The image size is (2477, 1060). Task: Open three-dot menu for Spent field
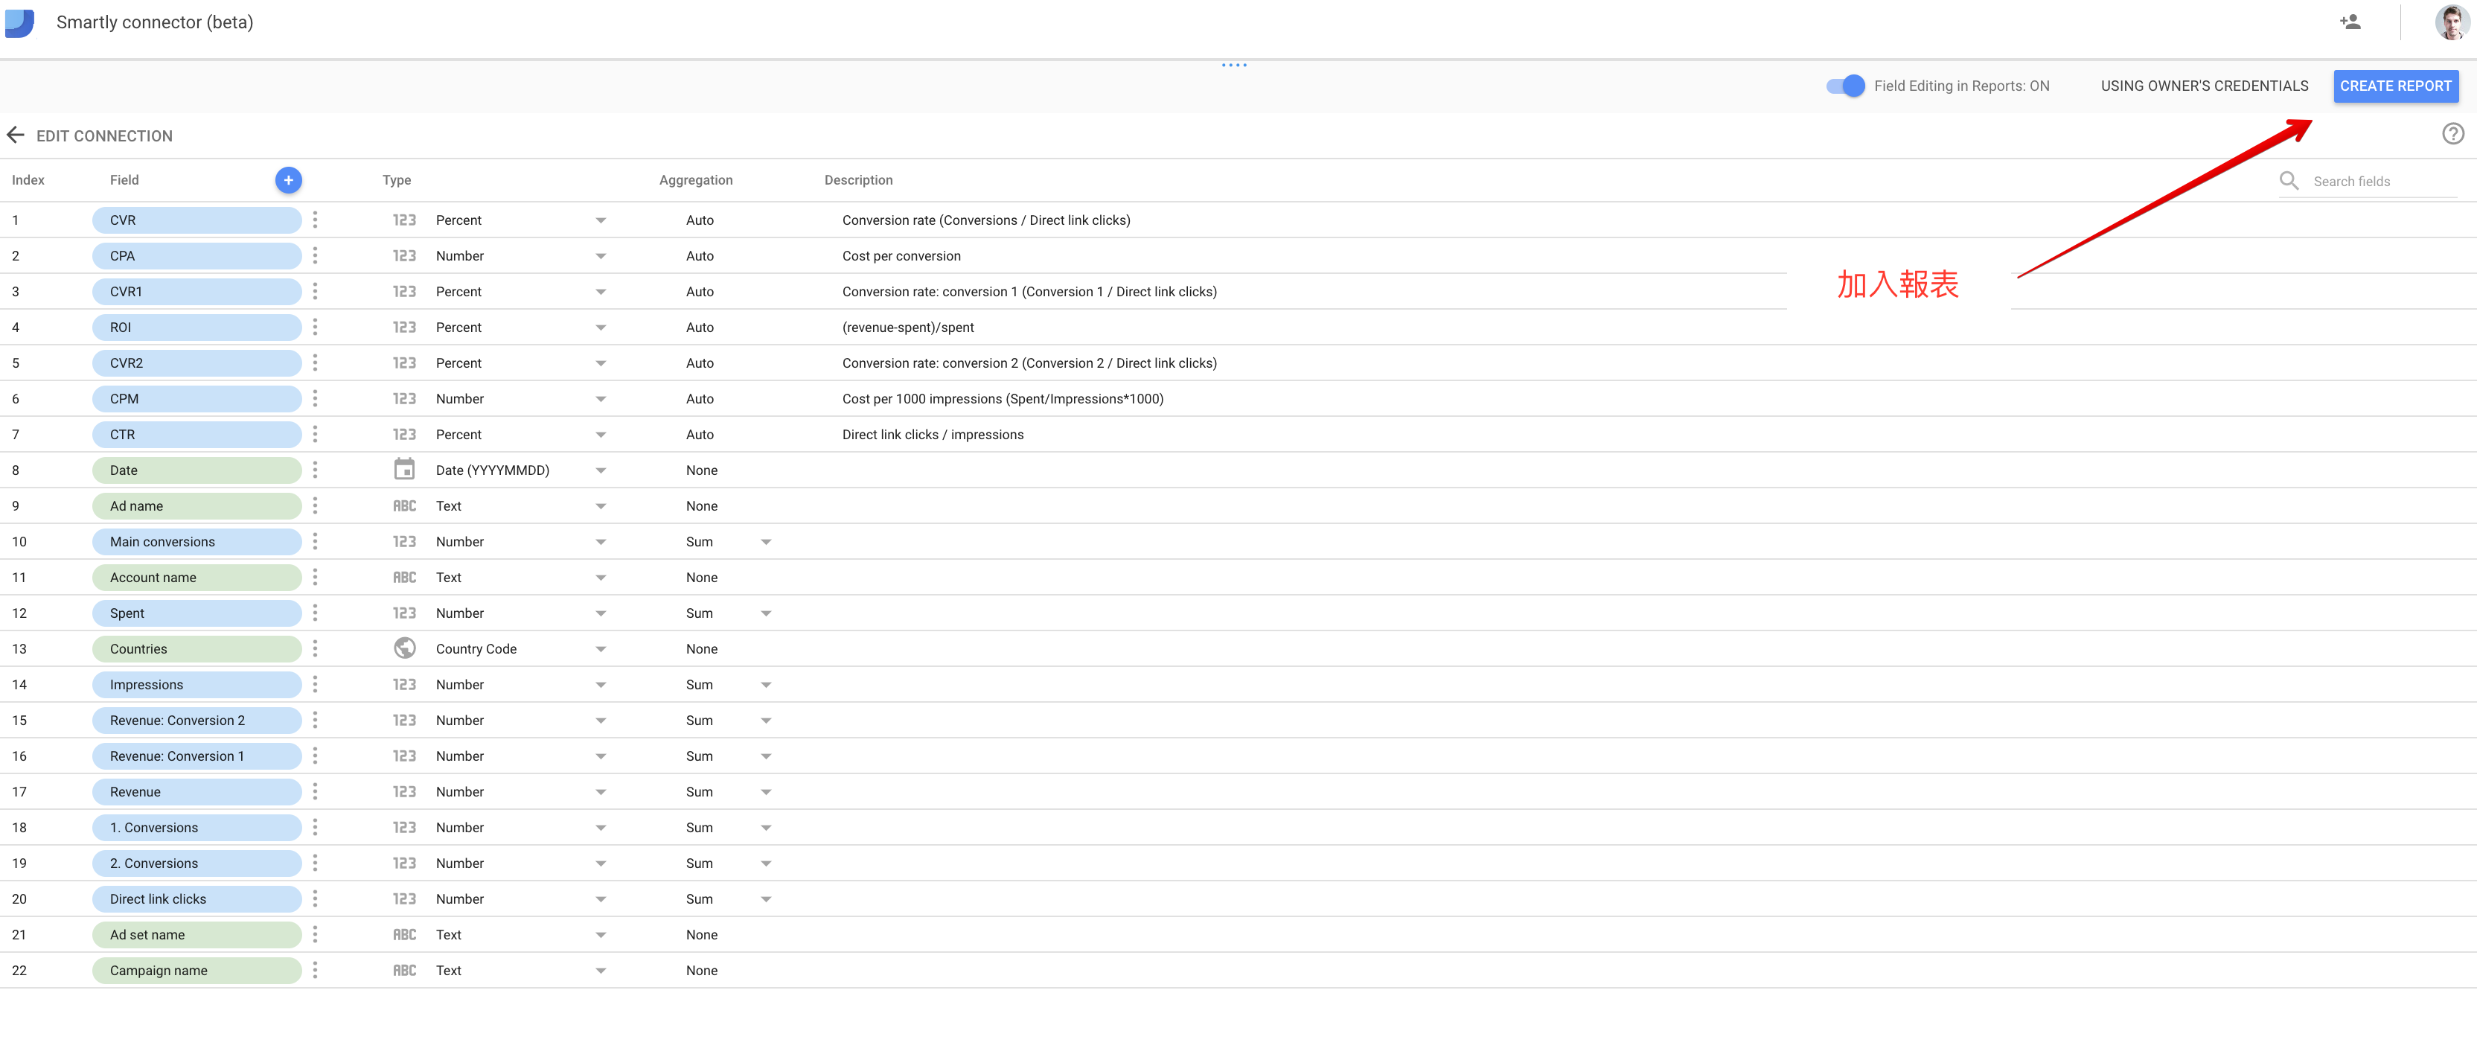pyautogui.click(x=316, y=613)
